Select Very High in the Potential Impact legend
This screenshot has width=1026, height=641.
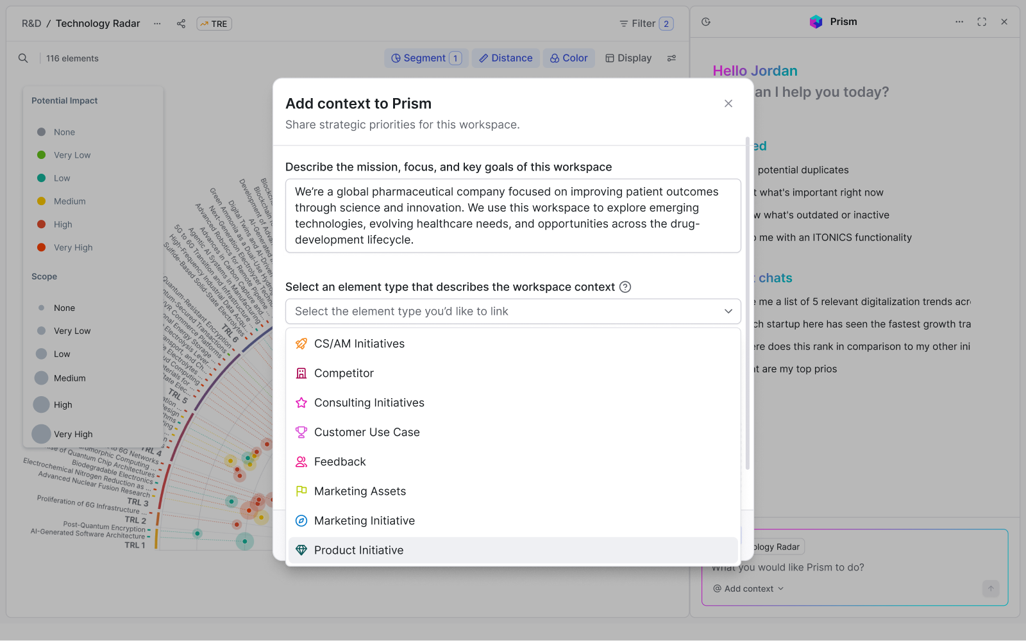[65, 247]
